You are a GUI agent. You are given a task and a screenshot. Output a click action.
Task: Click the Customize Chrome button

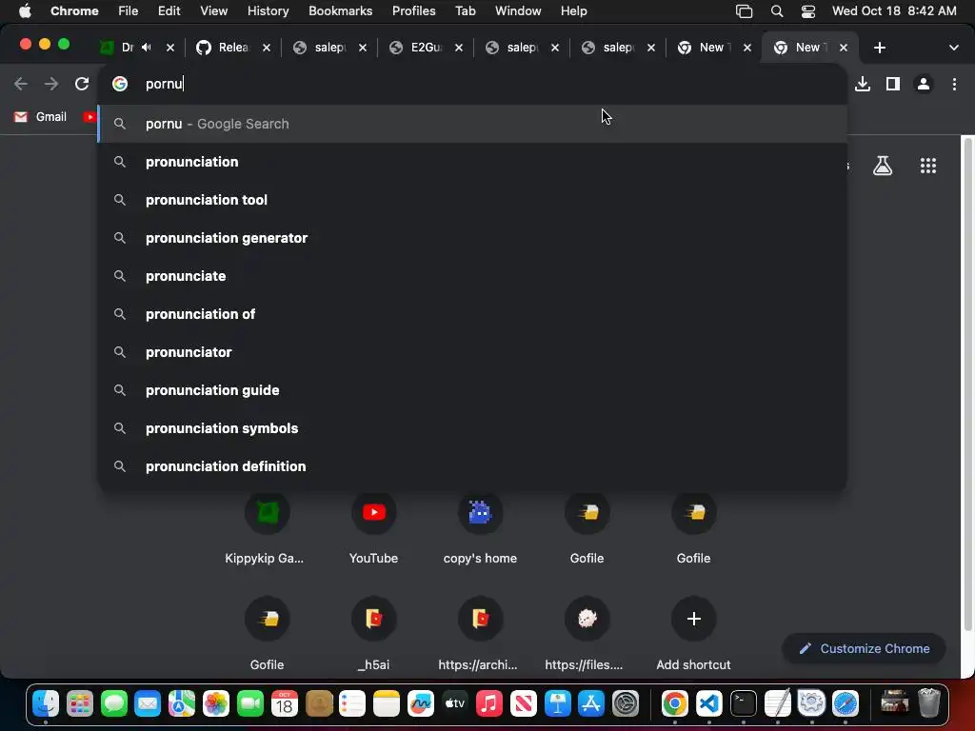click(x=865, y=648)
